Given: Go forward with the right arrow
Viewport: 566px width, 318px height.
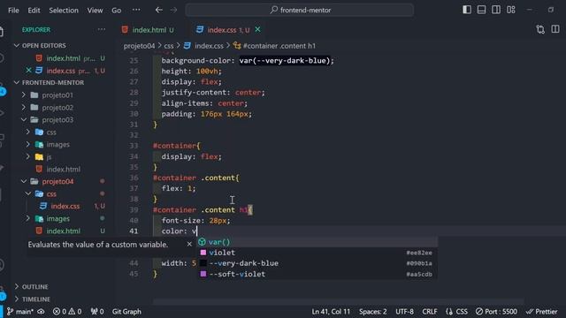Looking at the screenshot, I should point(173,10).
